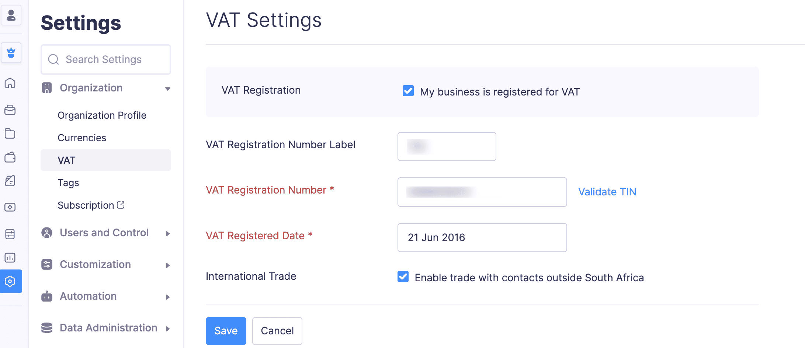805x348 pixels.
Task: Select the highlighted Settings gear icon
Action: click(11, 281)
